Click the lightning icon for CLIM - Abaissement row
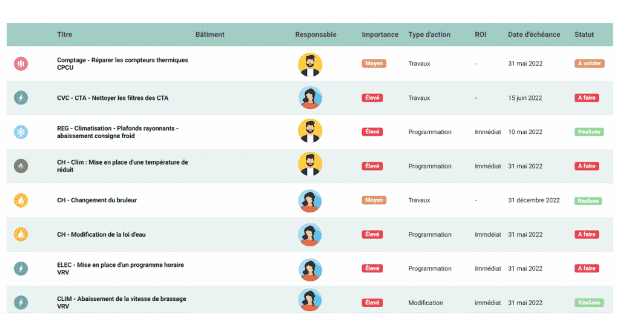The height and width of the screenshot is (336, 620). tap(21, 302)
